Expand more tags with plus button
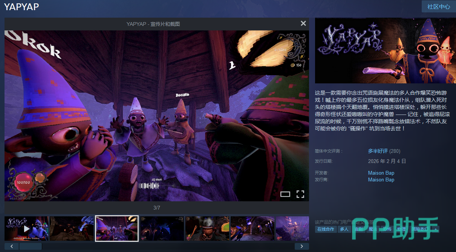456x252 pixels. click(x=436, y=229)
